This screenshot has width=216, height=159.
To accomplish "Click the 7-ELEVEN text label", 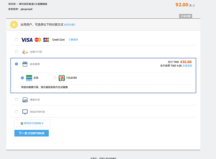I will (72, 78).
